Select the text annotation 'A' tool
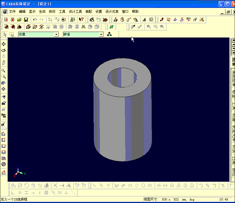 point(4,172)
